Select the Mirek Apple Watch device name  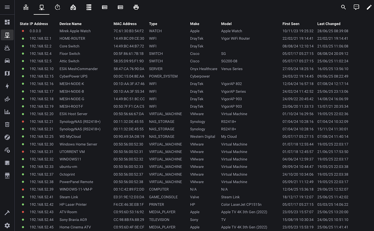75,31
